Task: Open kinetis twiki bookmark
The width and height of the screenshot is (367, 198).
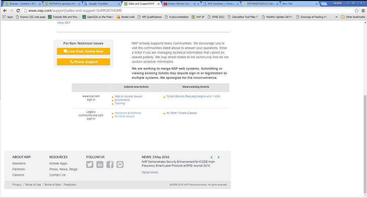Action: [x=125, y=17]
